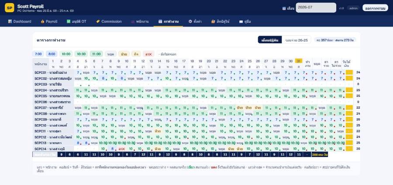Click the logout button
This screenshot has width=393, height=185.
[x=375, y=8]
